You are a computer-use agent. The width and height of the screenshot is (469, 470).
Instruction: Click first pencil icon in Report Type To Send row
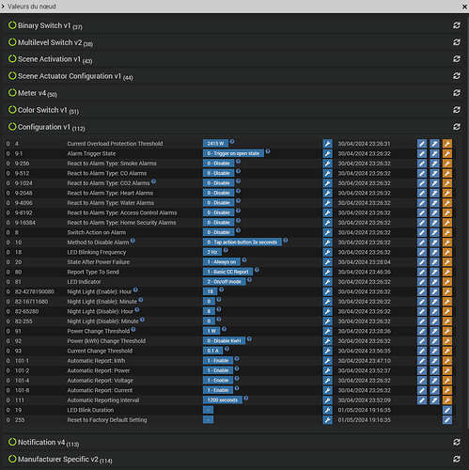[422, 272]
